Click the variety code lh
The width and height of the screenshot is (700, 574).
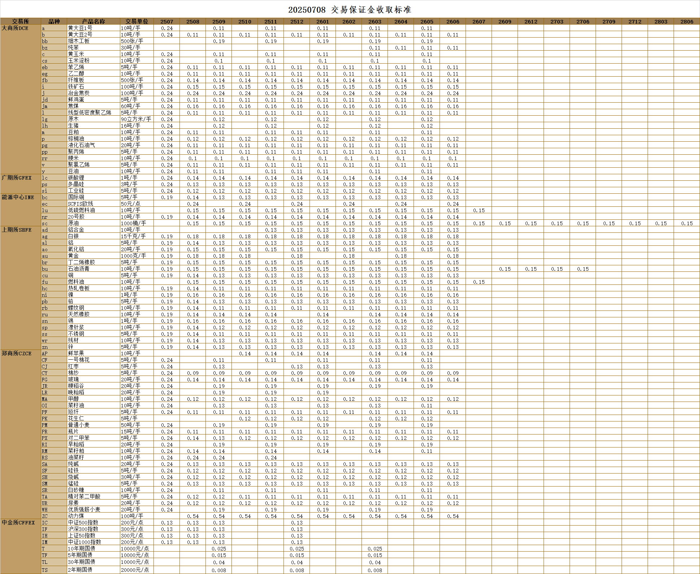pyautogui.click(x=45, y=126)
